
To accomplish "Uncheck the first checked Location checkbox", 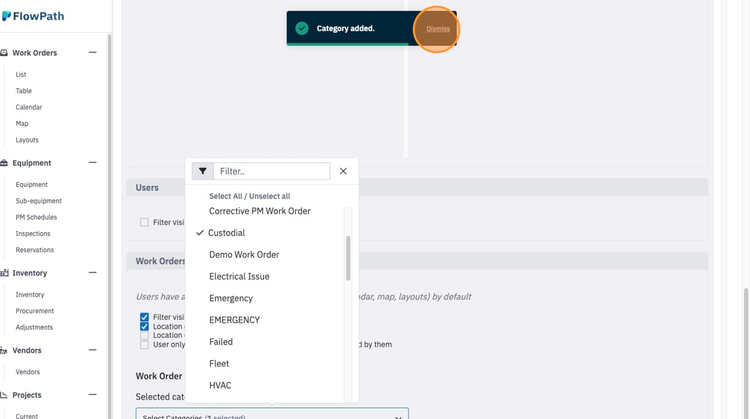I will click(145, 327).
